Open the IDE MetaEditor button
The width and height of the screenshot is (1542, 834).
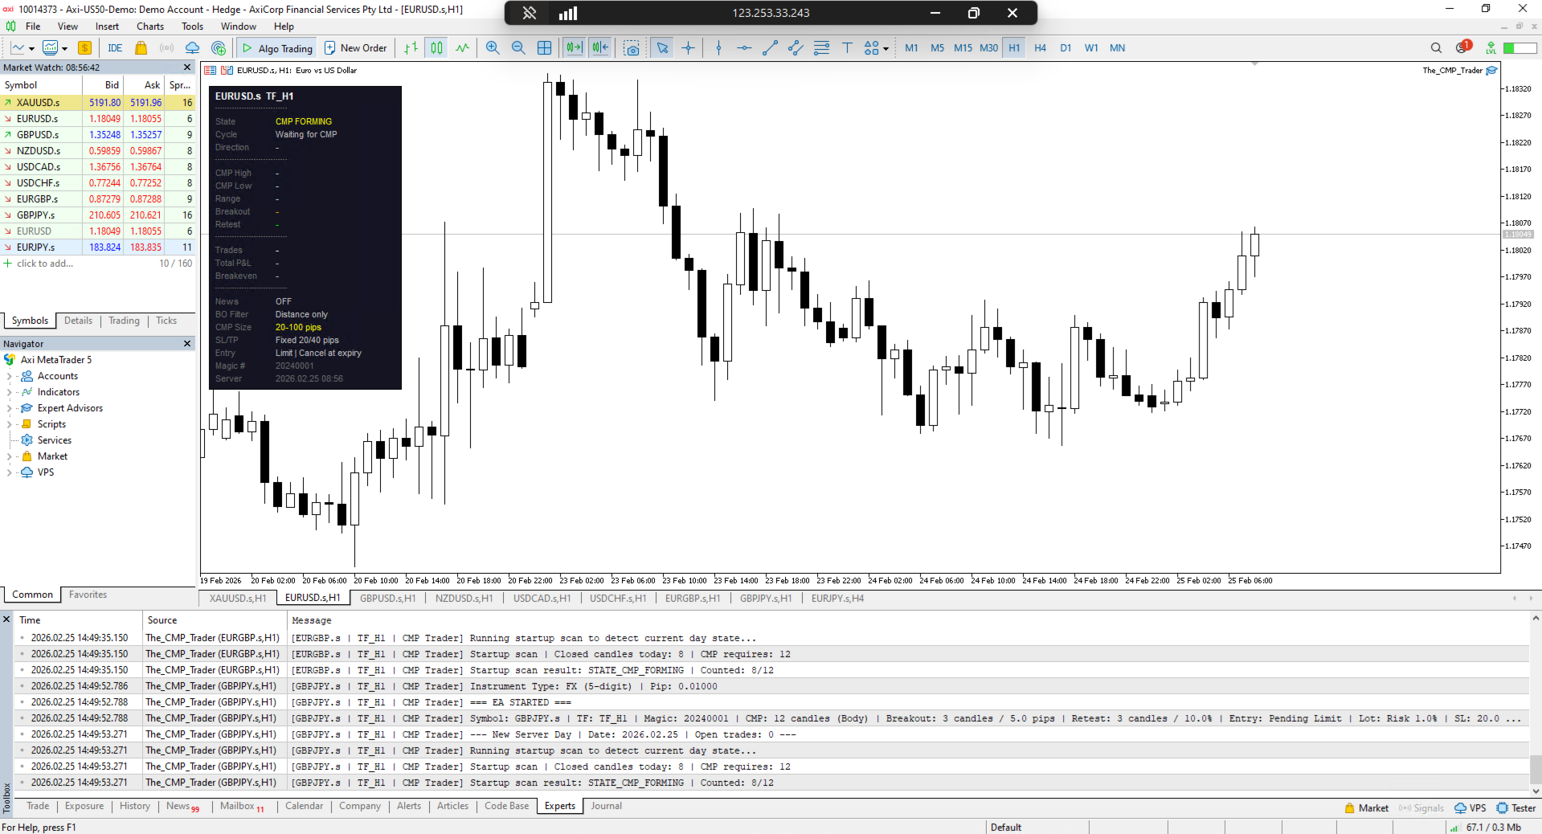click(115, 48)
